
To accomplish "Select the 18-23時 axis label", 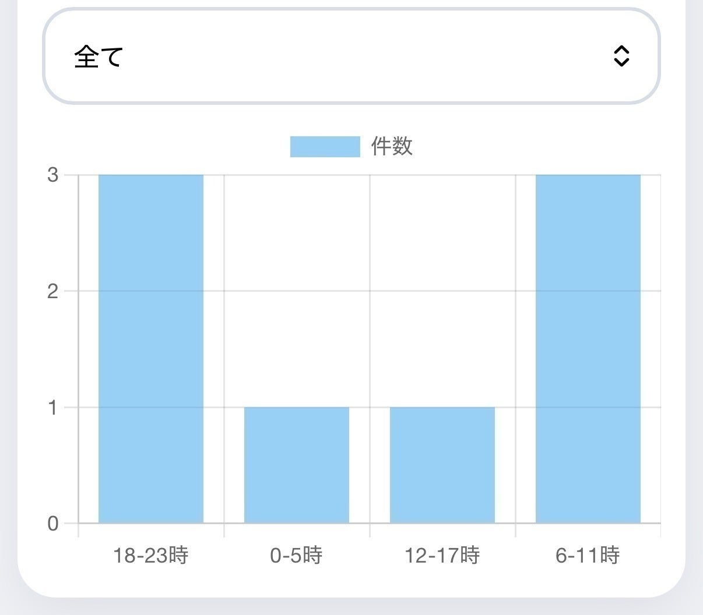I will 151,556.
